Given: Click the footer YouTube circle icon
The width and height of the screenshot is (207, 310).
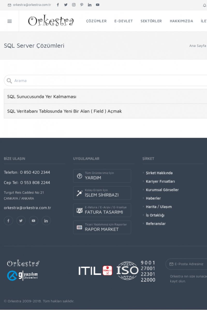Looking at the screenshot, I should 33,221.
